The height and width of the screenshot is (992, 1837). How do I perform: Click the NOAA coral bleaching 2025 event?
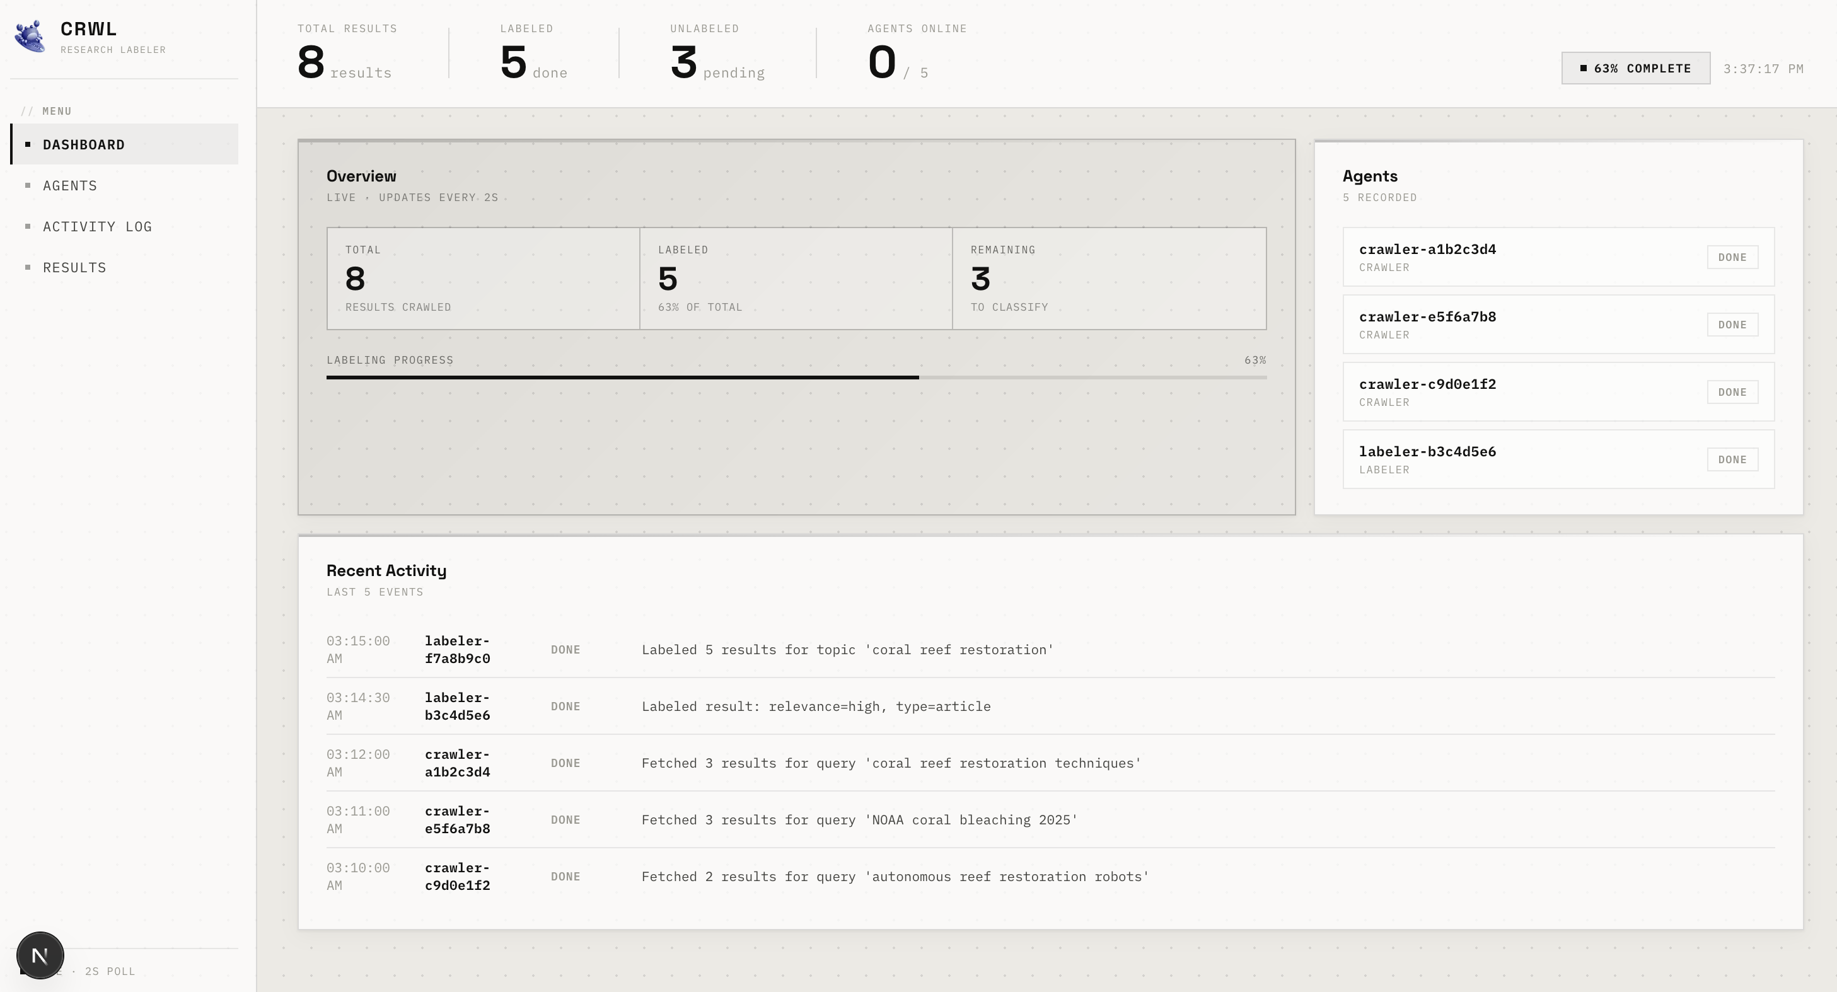coord(859,820)
